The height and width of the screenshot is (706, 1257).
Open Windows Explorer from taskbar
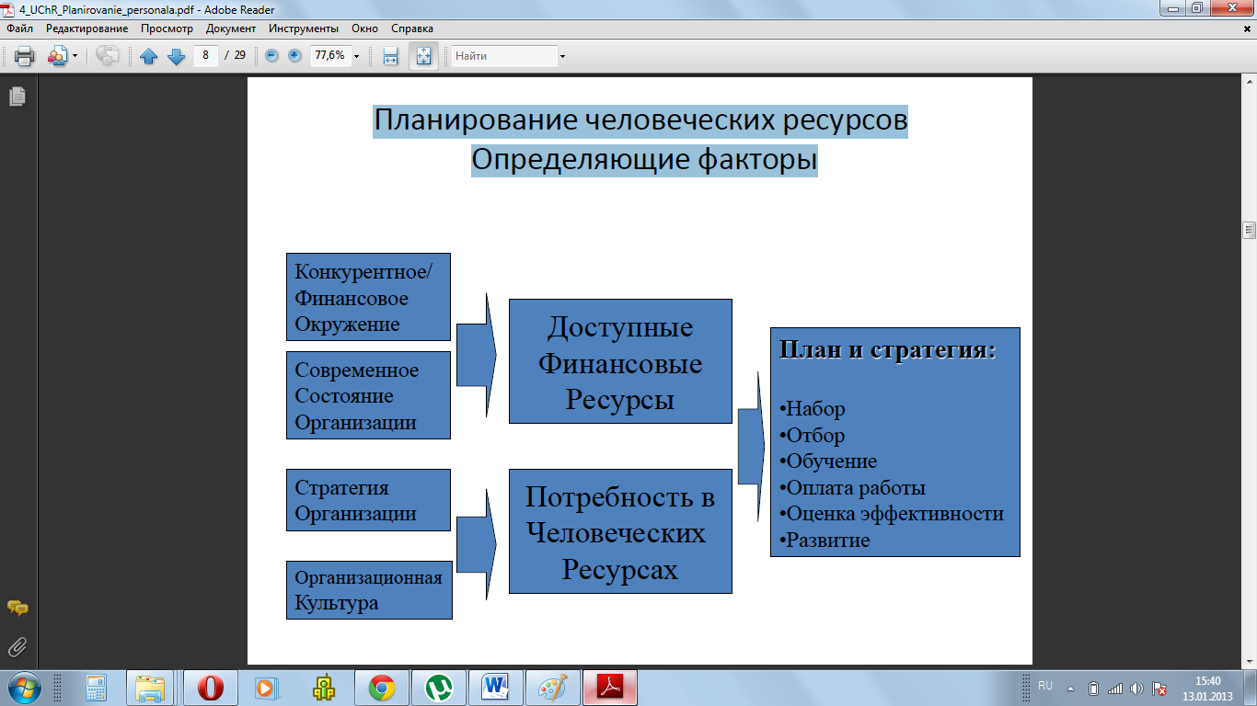[x=150, y=688]
